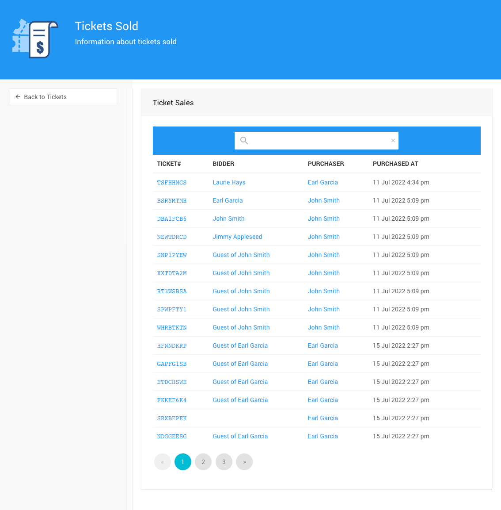Open ticket SRXBEPEK

click(172, 418)
